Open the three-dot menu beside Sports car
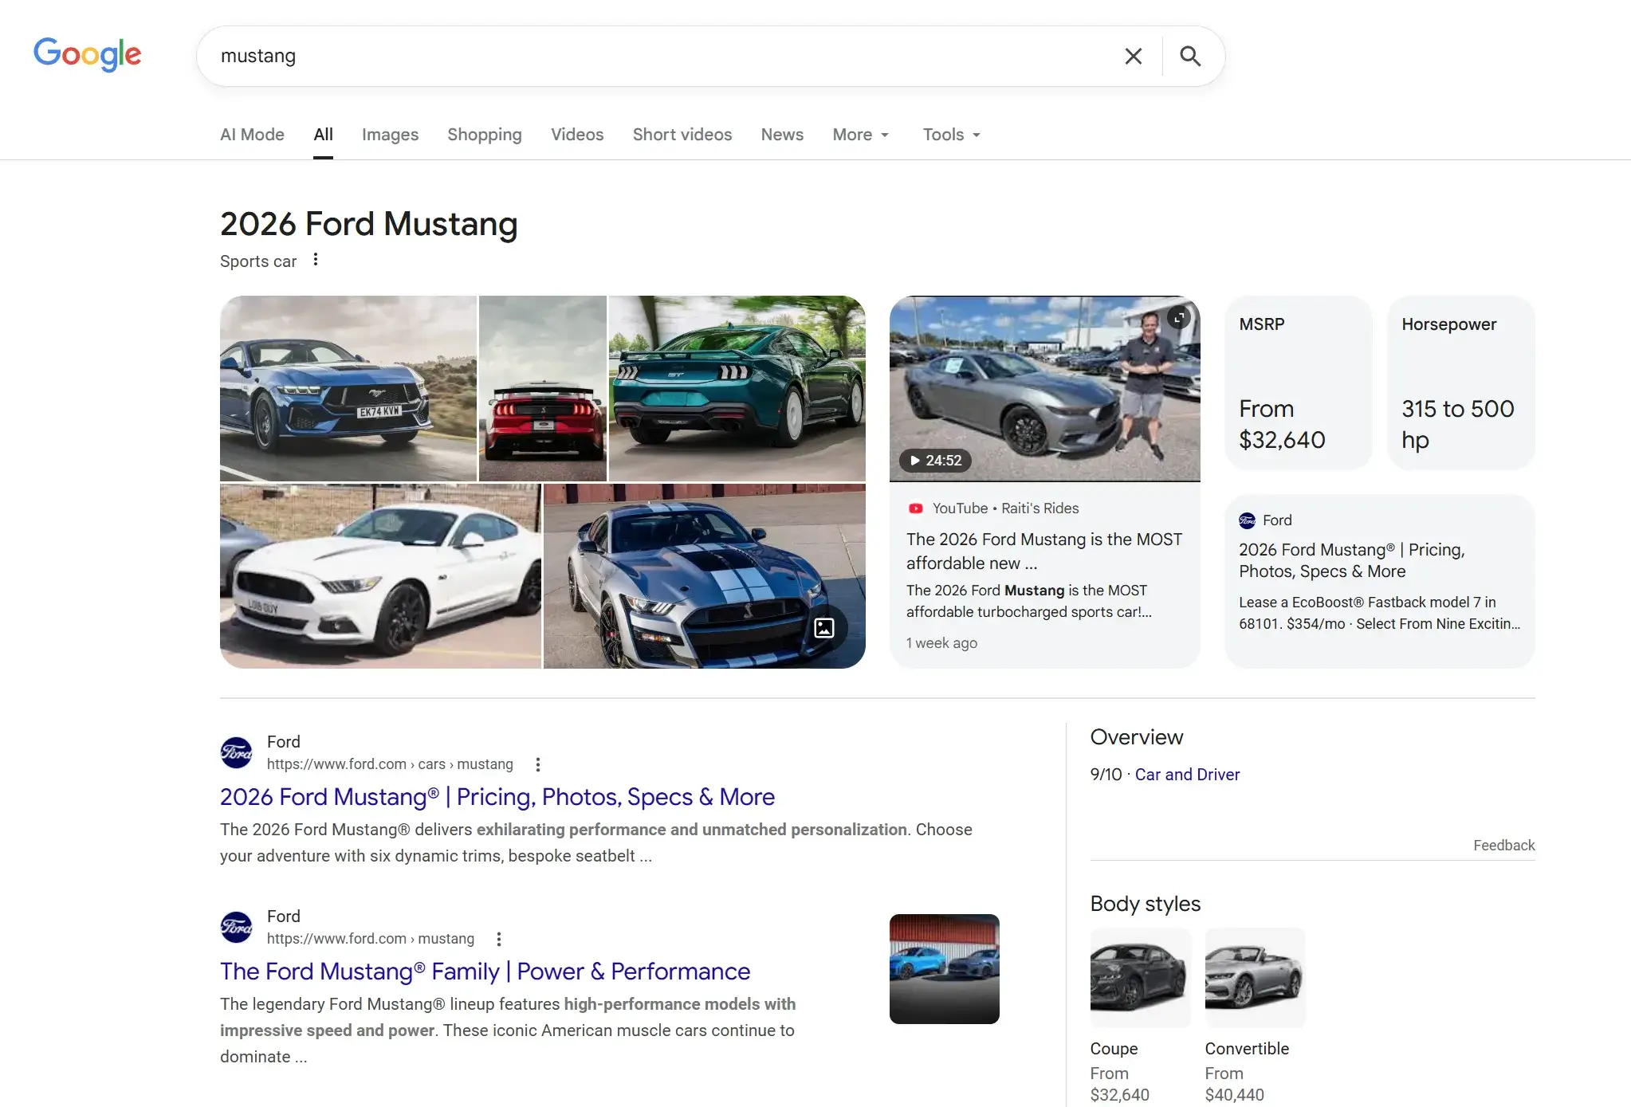The image size is (1631, 1107). click(x=316, y=259)
